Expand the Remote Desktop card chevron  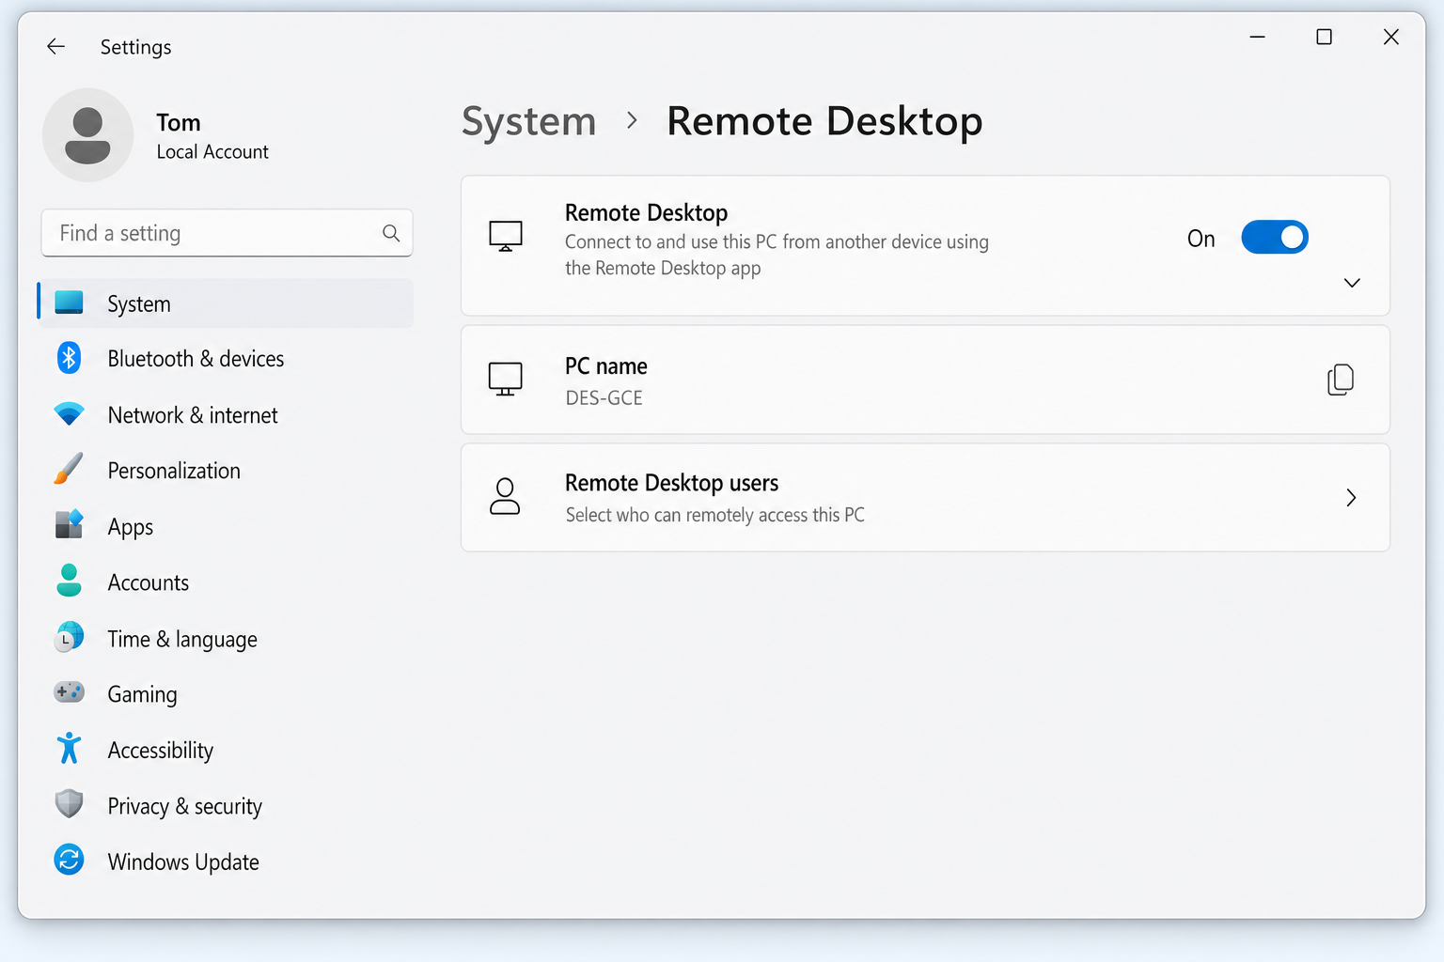pyautogui.click(x=1352, y=283)
